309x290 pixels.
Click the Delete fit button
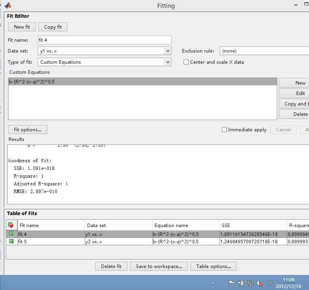(111, 266)
